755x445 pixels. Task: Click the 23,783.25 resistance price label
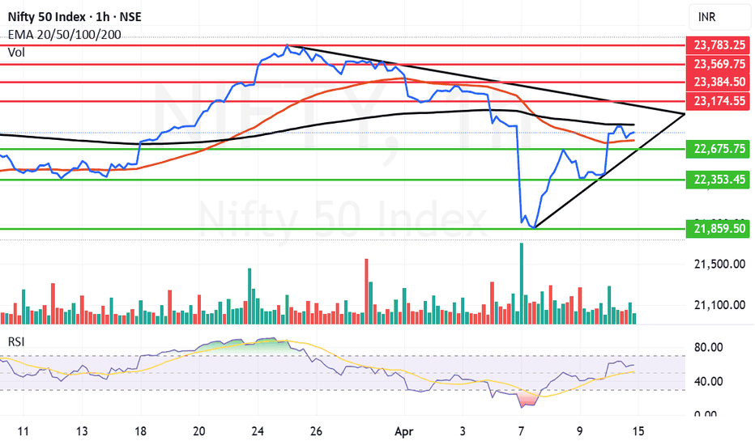[x=718, y=45]
